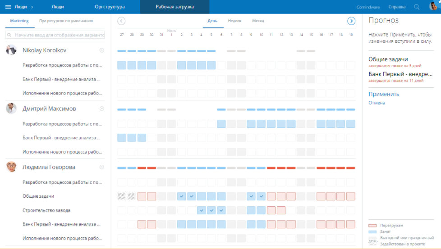Toggle checked Общие задачи cell on day 2
This screenshot has width=441, height=249.
coord(181,196)
